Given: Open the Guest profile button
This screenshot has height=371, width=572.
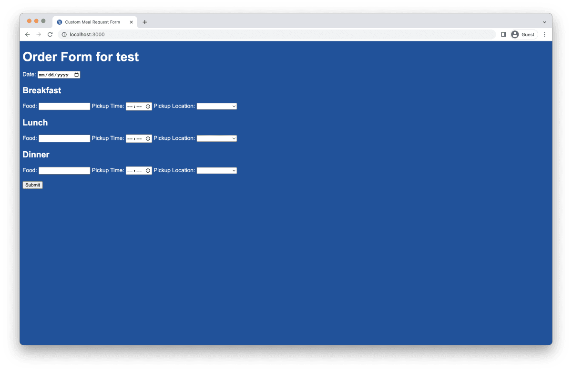Looking at the screenshot, I should [x=524, y=34].
